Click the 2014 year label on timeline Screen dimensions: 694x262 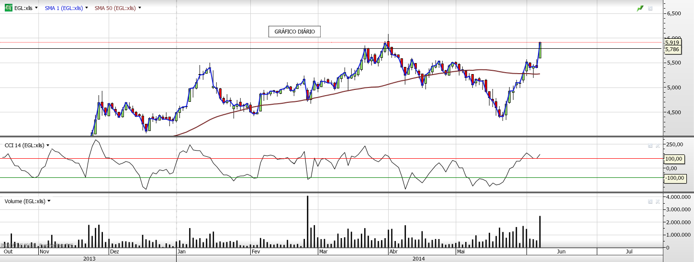click(418, 259)
